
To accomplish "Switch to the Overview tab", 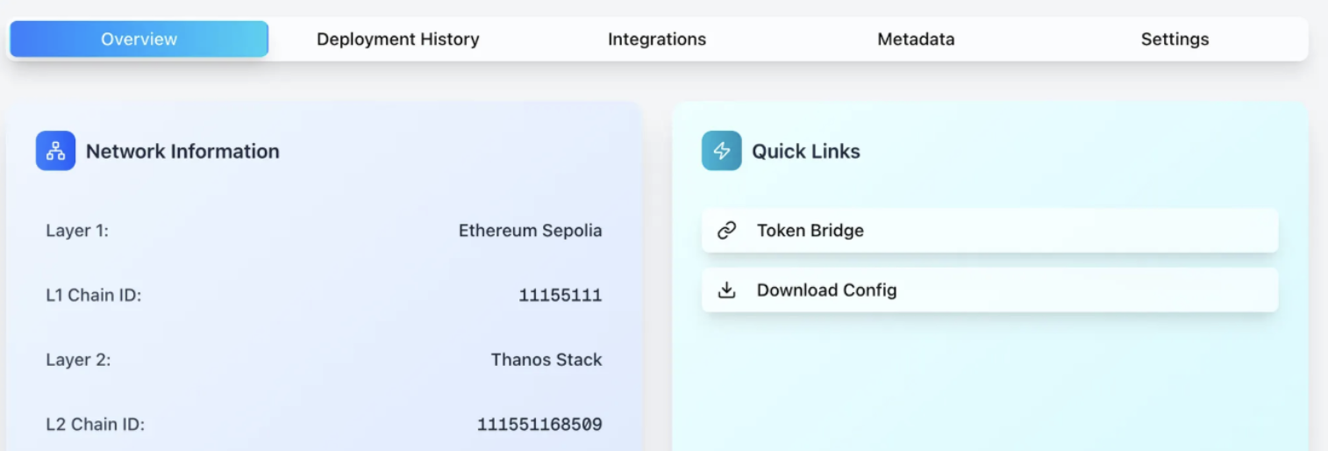I will point(139,39).
